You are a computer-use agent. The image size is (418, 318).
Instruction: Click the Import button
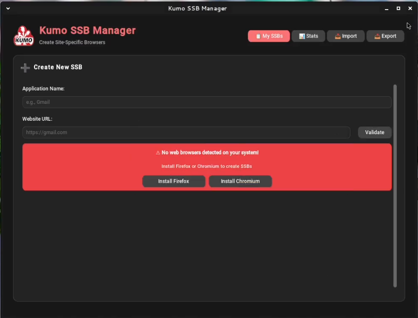coord(345,36)
